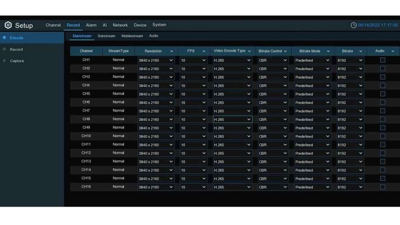Click the Setup gear icon
This screenshot has width=400, height=225.
(8, 25)
